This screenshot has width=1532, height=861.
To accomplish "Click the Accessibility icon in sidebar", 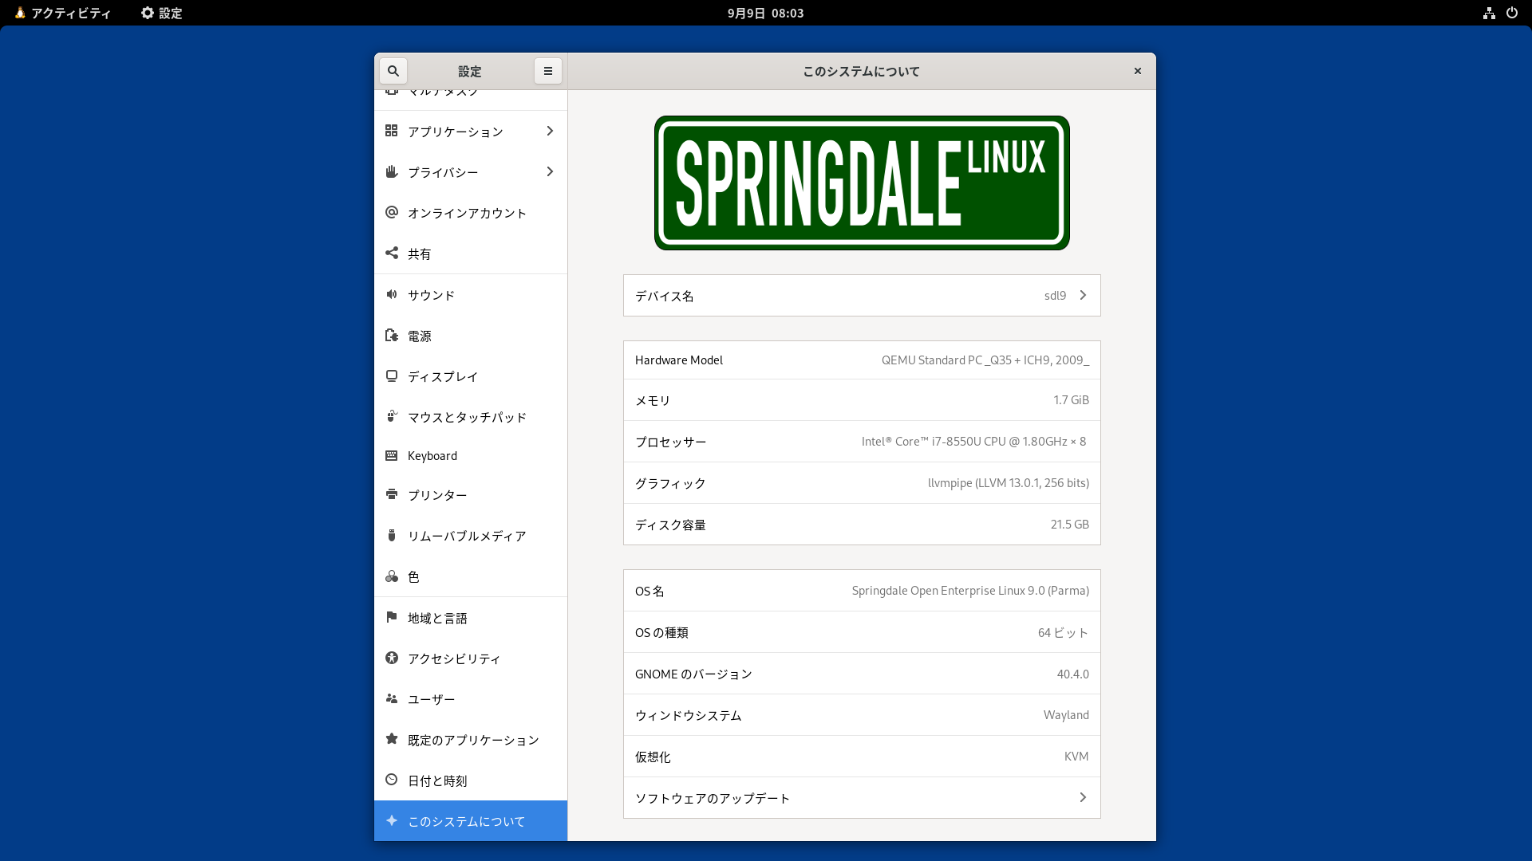I will 392,658.
